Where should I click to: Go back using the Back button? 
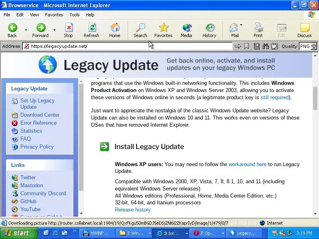[x=12, y=30]
